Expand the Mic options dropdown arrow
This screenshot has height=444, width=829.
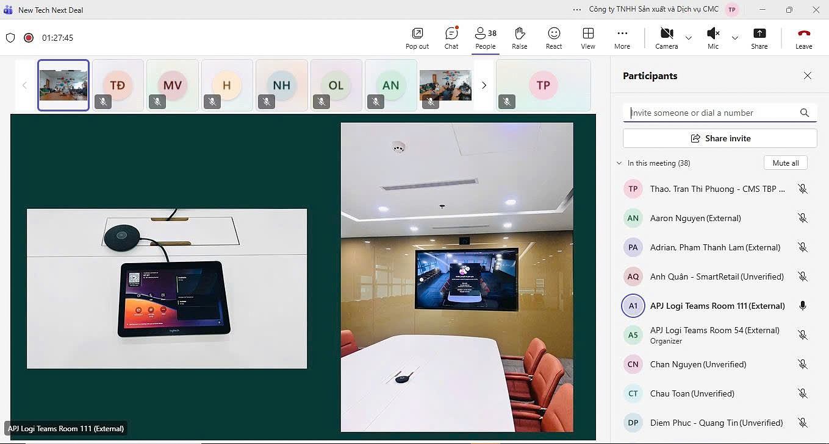tap(735, 38)
